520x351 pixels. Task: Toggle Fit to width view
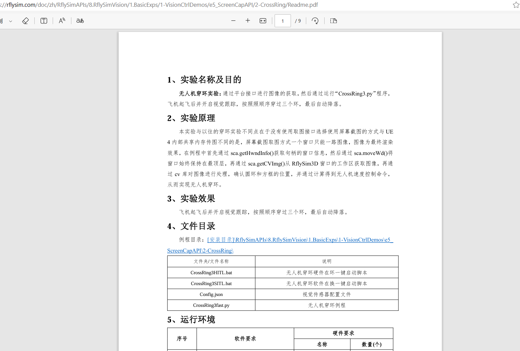coord(263,21)
